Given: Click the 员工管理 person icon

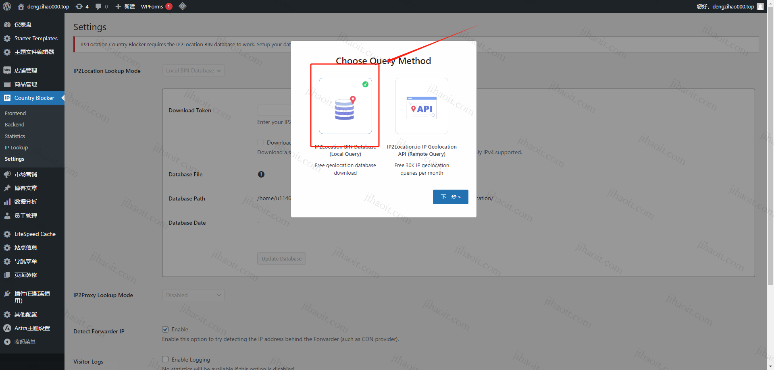Looking at the screenshot, I should pyautogui.click(x=7, y=216).
